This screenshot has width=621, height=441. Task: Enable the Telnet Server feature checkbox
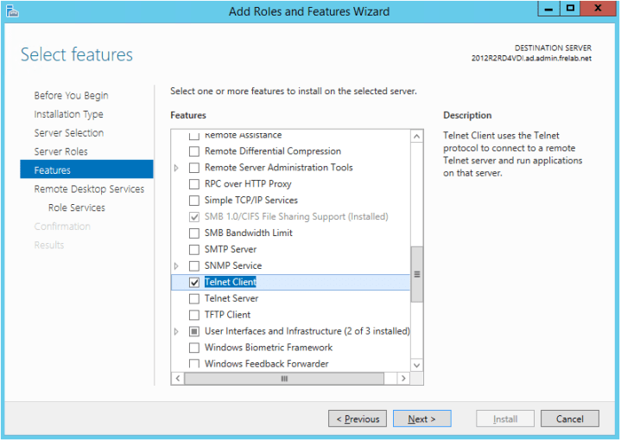click(x=194, y=299)
